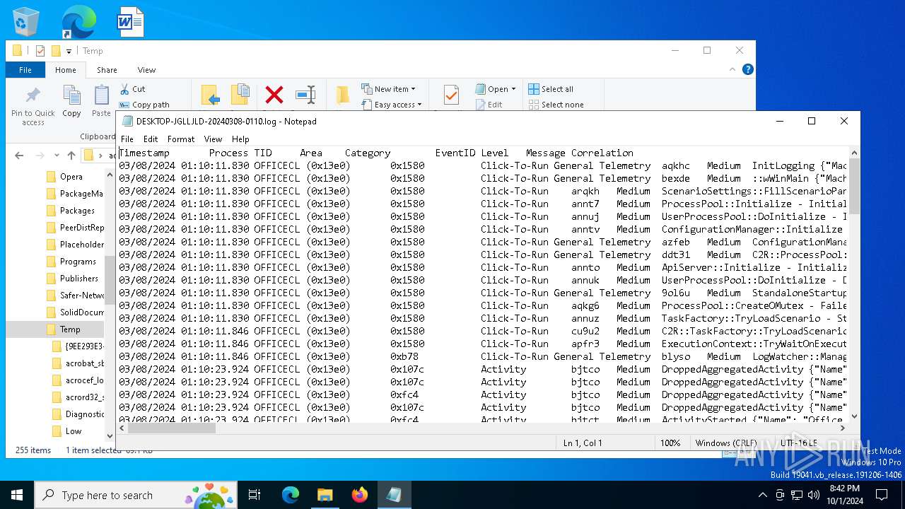
Task: Click the Move to folder icon
Action: tap(210, 95)
